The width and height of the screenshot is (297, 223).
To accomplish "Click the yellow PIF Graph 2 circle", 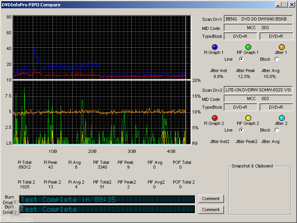I will point(248,118).
